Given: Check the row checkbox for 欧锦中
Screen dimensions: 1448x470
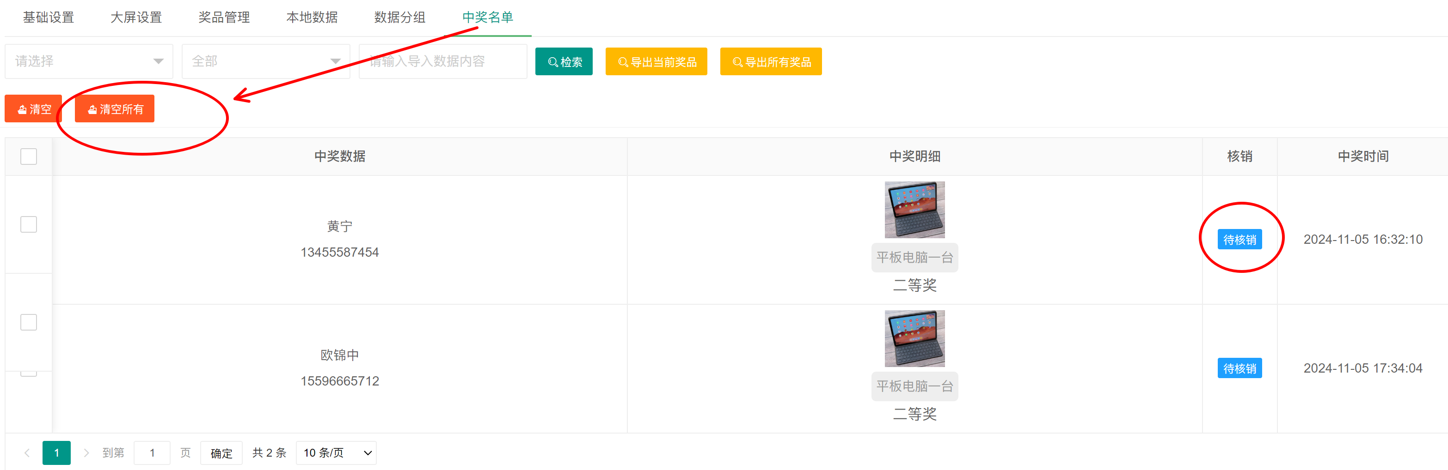Looking at the screenshot, I should (29, 322).
